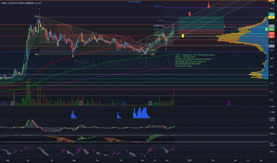Click the yellow 11.0 label near the November low

[153, 50]
